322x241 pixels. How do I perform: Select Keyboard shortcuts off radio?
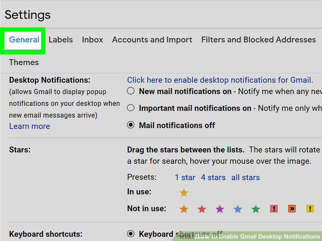pos(130,233)
